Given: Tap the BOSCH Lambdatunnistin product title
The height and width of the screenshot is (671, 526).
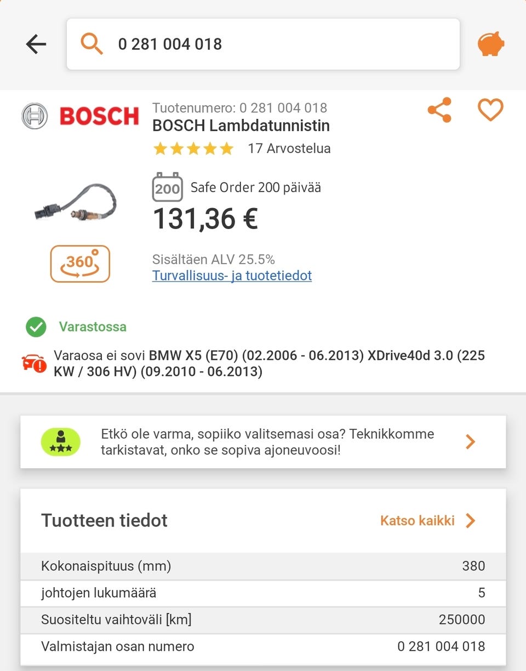Looking at the screenshot, I should tap(241, 125).
